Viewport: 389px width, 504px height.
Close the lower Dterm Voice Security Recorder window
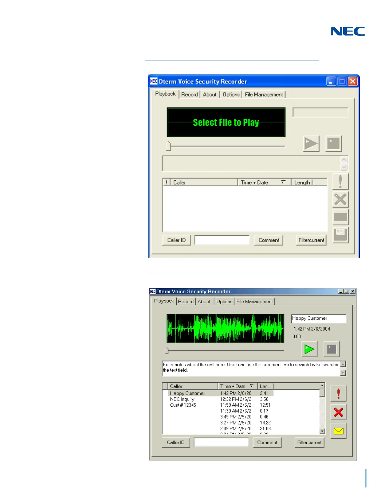(x=353, y=291)
